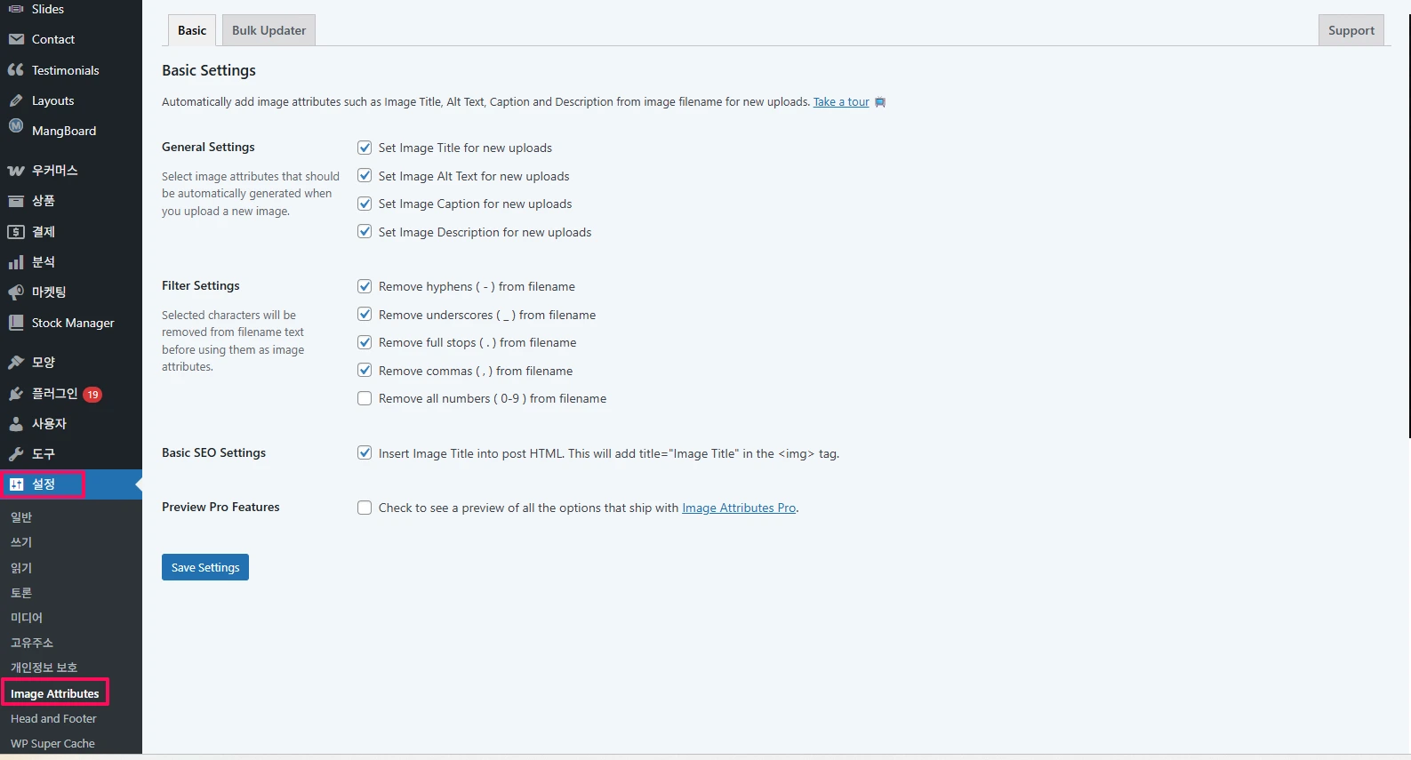Open the Support tab
Viewport: 1411px width, 760px height.
(1351, 30)
